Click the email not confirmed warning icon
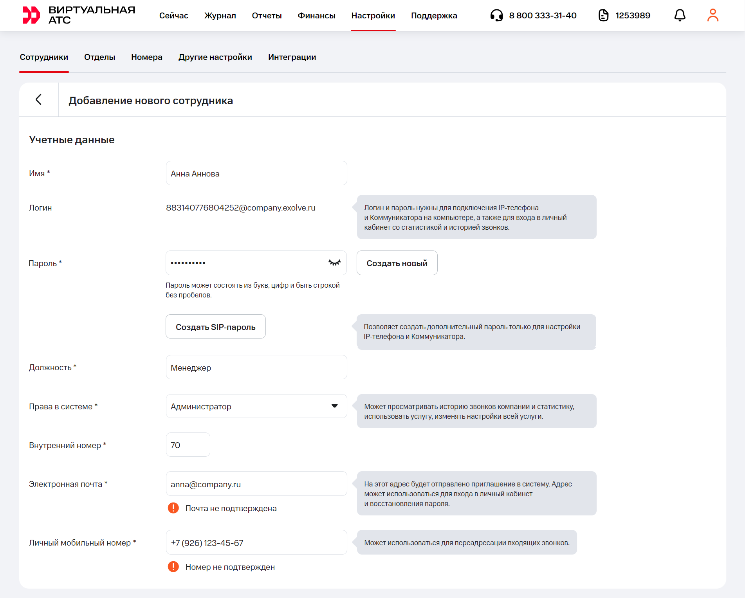Image resolution: width=745 pixels, height=598 pixels. click(173, 508)
